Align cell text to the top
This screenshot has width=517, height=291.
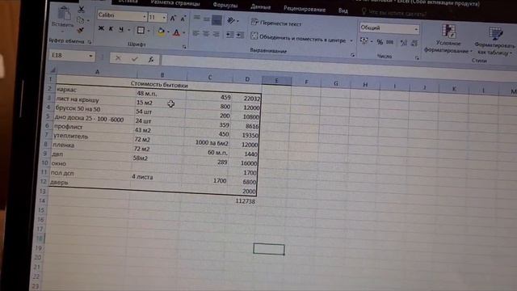point(197,18)
